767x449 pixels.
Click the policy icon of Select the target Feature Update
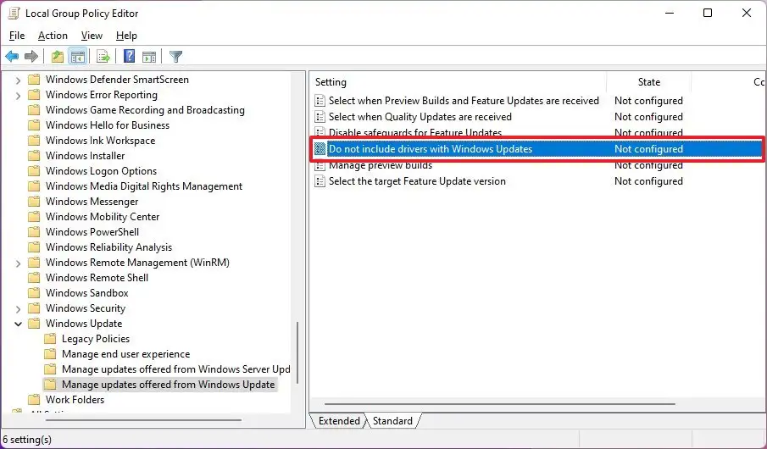[x=320, y=181]
